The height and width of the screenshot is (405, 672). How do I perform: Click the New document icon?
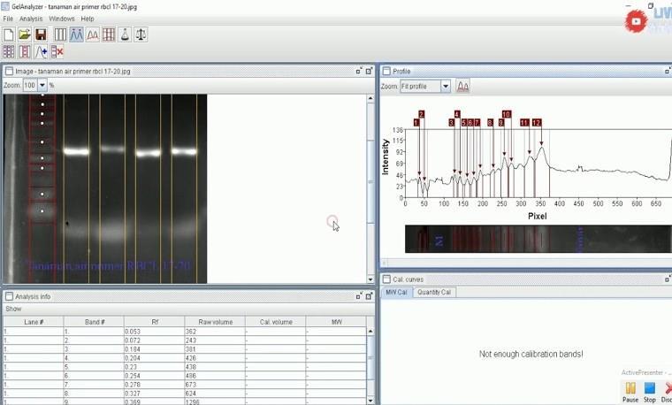tap(9, 34)
